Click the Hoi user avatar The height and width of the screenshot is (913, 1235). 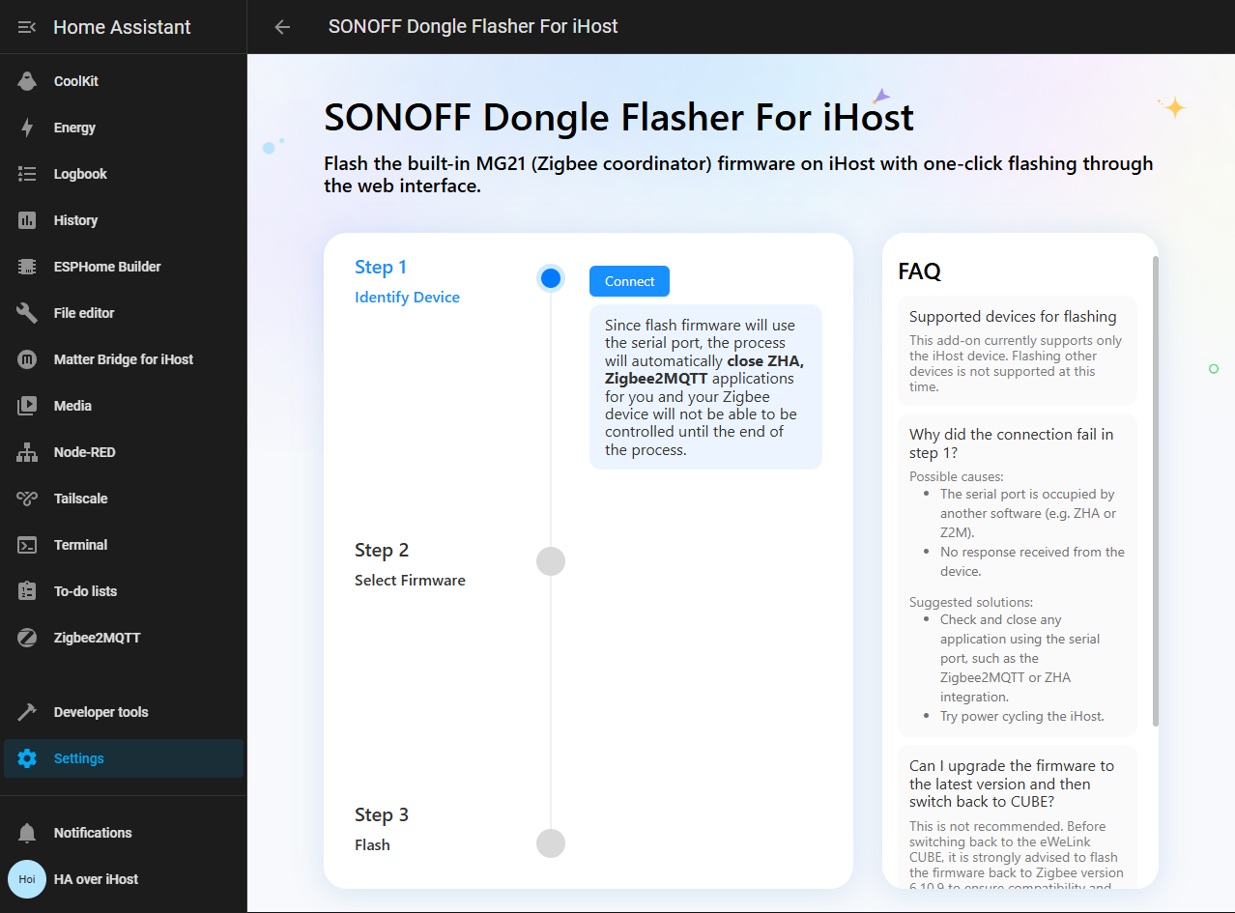27,879
